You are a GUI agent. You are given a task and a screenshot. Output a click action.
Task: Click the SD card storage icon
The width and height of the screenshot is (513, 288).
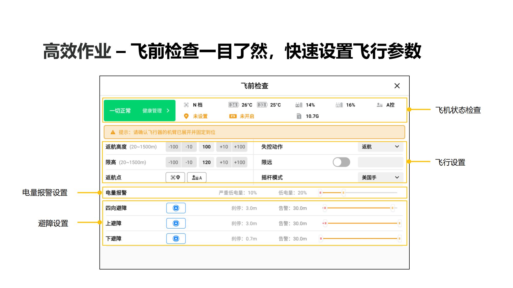(299, 116)
